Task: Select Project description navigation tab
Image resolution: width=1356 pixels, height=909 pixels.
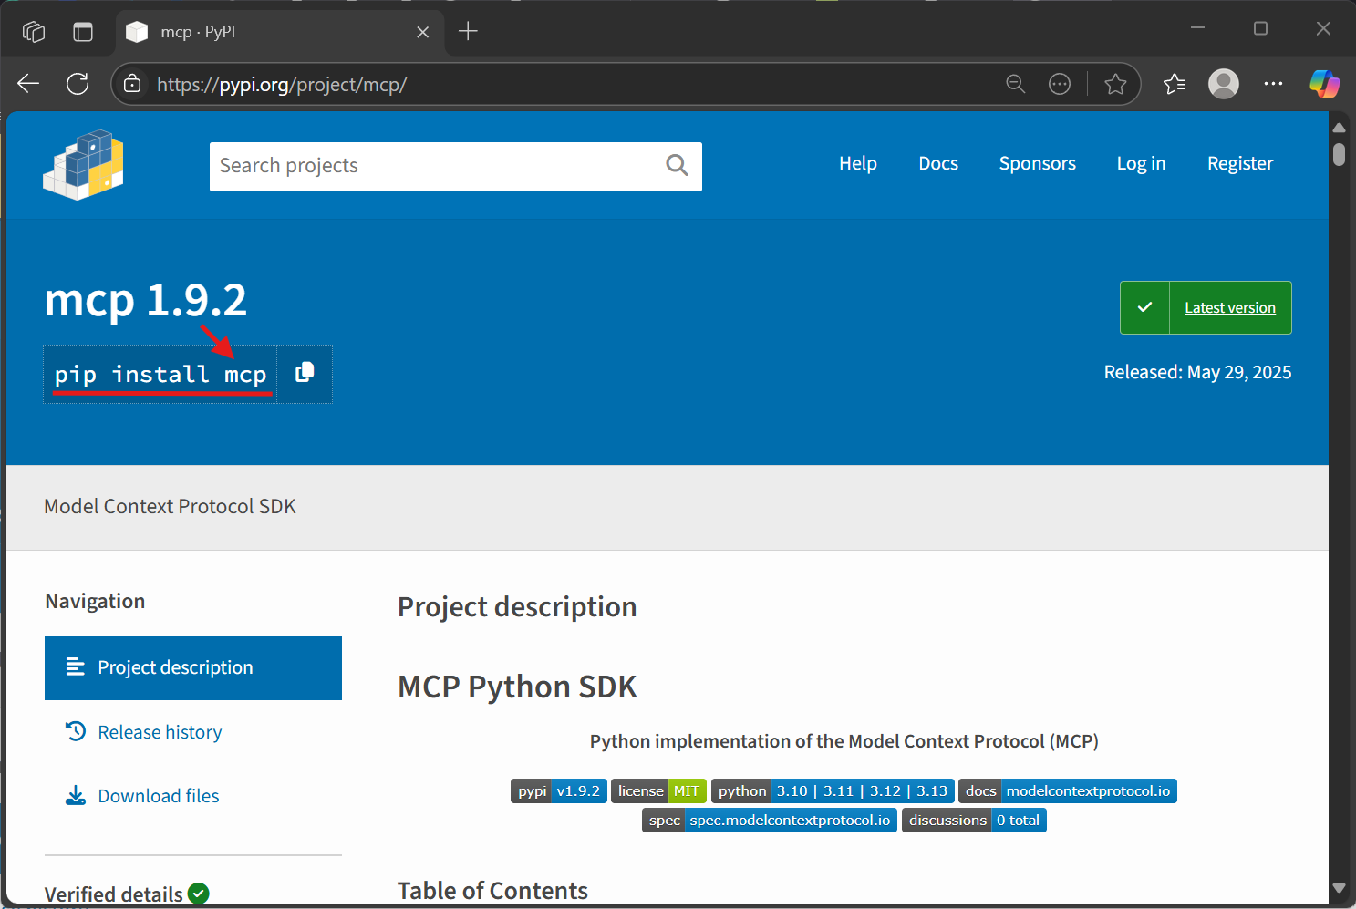Action: (x=193, y=667)
